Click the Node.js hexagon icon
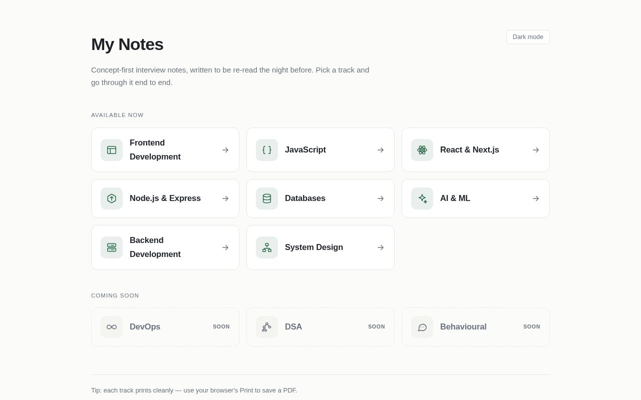This screenshot has height=400, width=641. [x=112, y=198]
